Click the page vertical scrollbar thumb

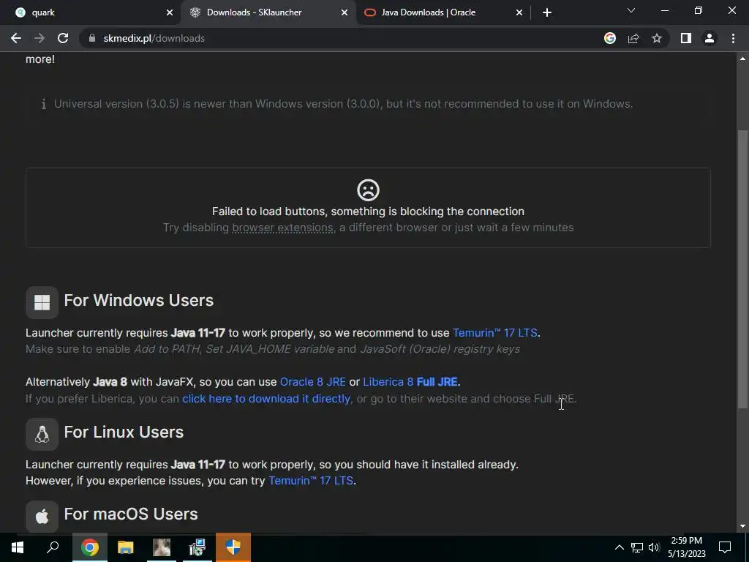[742, 269]
